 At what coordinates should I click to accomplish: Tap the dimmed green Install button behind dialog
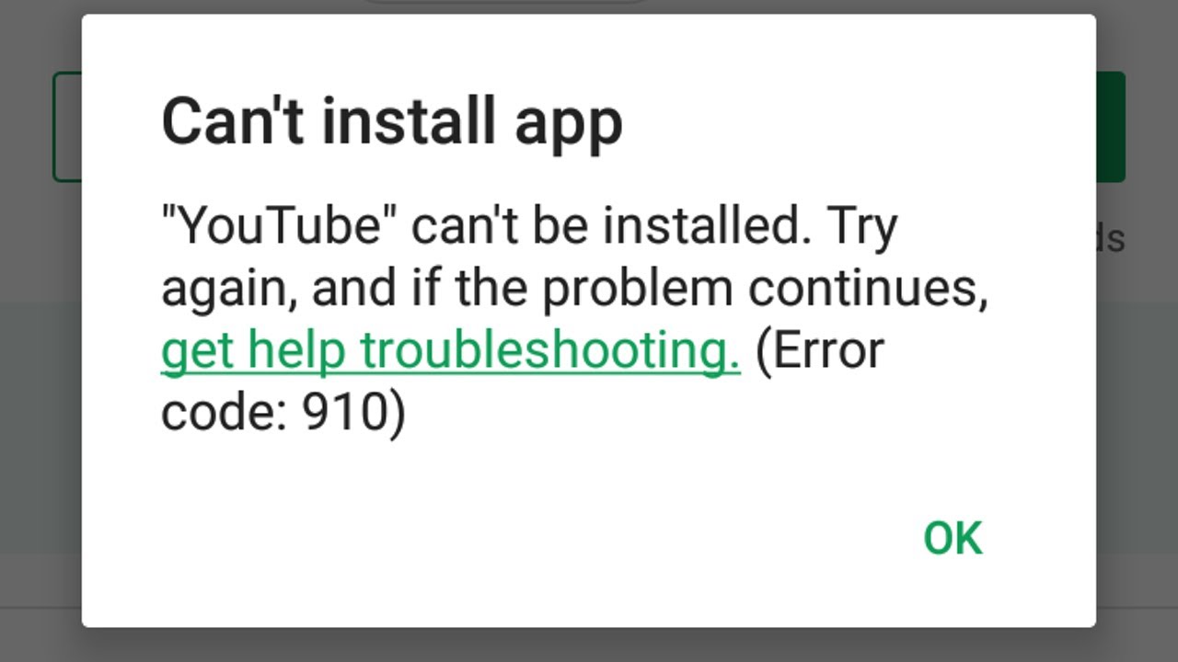pos(1110,127)
